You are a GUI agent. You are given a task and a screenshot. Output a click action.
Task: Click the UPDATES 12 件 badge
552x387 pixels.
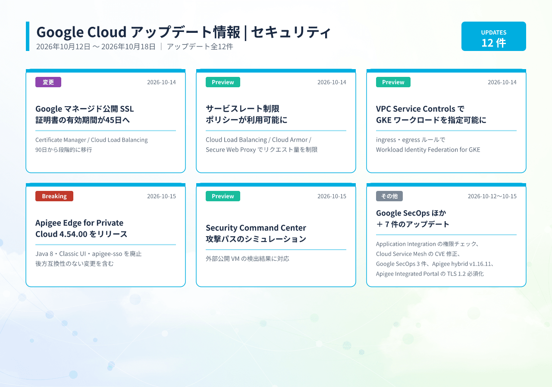pos(494,36)
